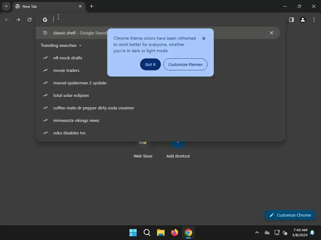Open Chrome's three-dot menu
The image size is (321, 240).
pyautogui.click(x=314, y=20)
